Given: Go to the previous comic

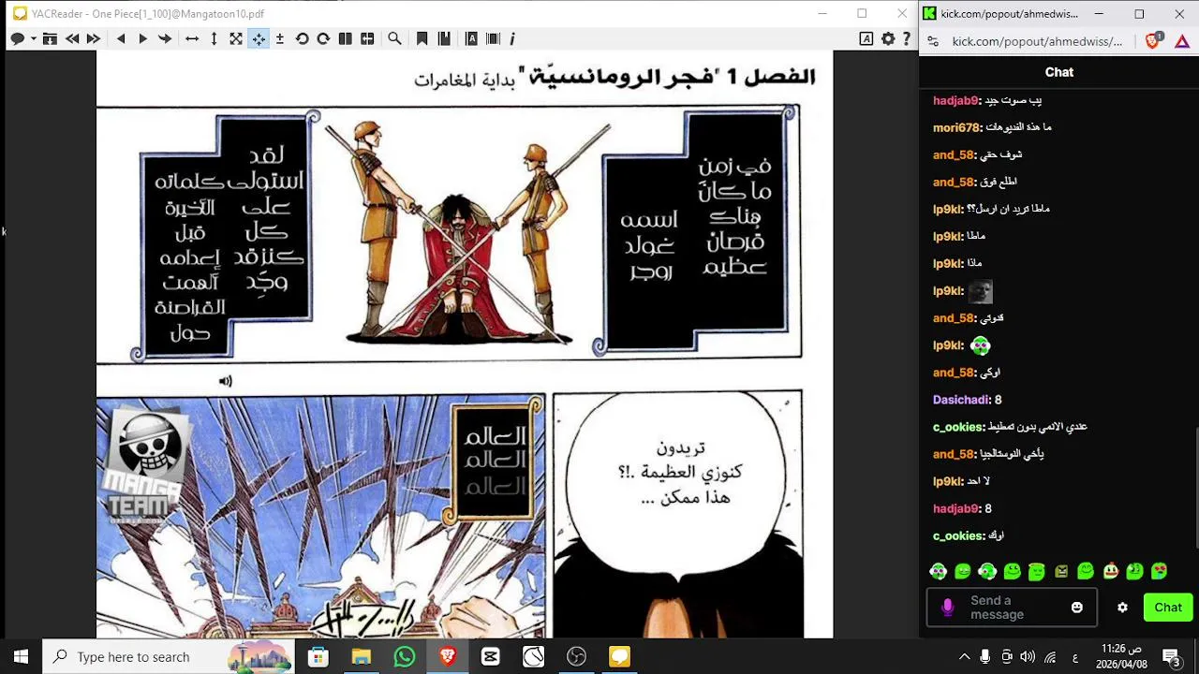Looking at the screenshot, I should coord(72,38).
